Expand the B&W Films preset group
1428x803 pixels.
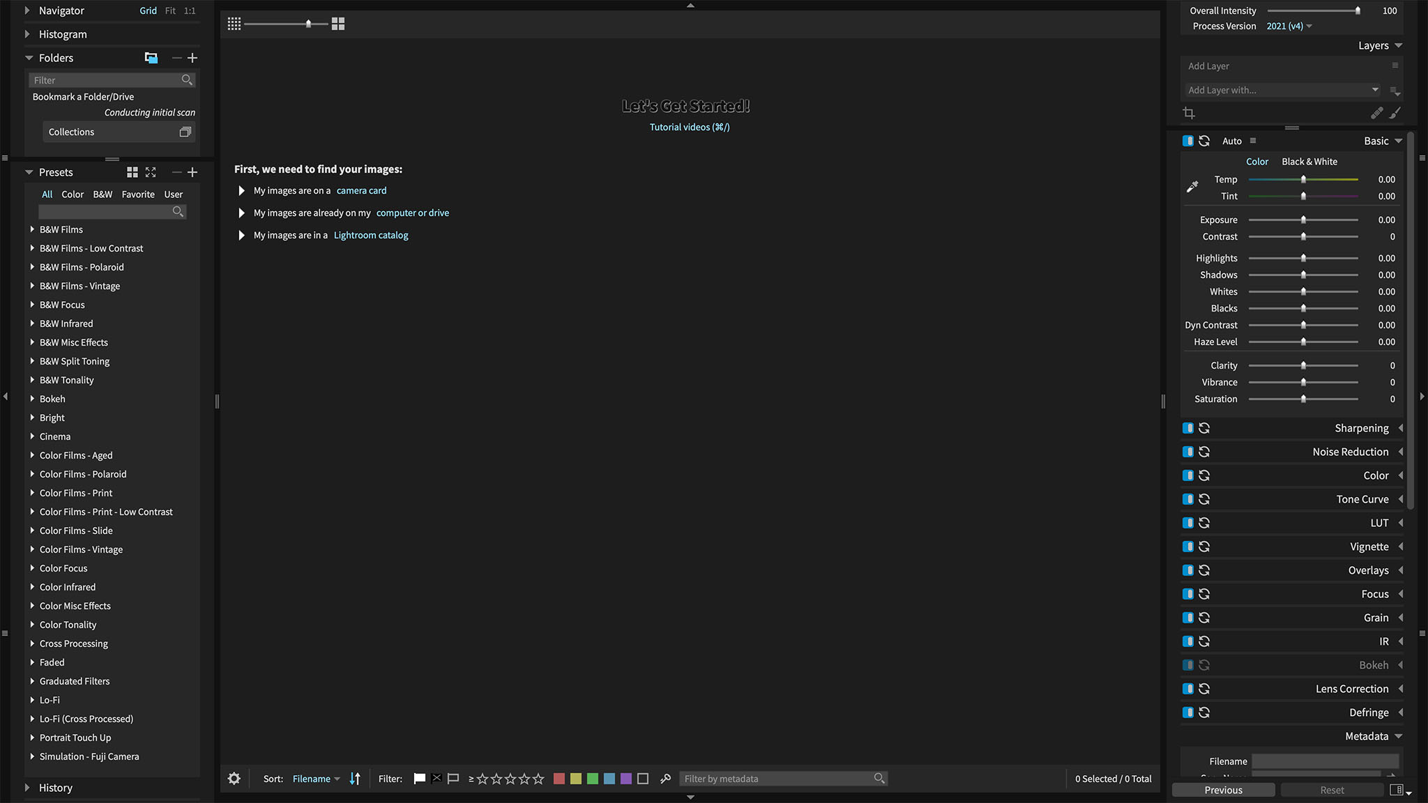32,229
